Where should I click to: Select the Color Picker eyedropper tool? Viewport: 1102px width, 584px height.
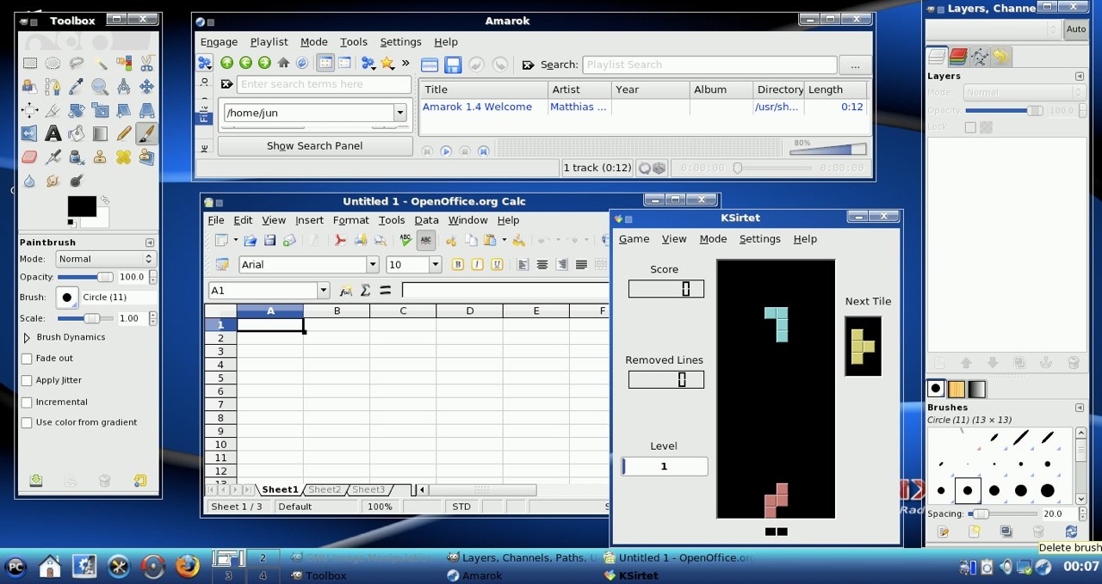click(x=77, y=87)
